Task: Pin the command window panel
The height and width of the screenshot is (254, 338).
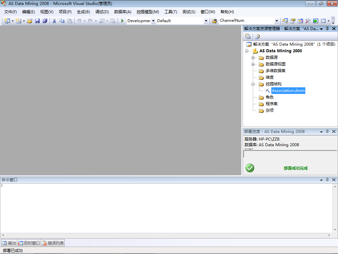Action: pyautogui.click(x=327, y=180)
